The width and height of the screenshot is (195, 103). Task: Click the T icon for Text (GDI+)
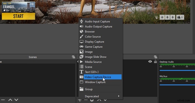coord(81,72)
